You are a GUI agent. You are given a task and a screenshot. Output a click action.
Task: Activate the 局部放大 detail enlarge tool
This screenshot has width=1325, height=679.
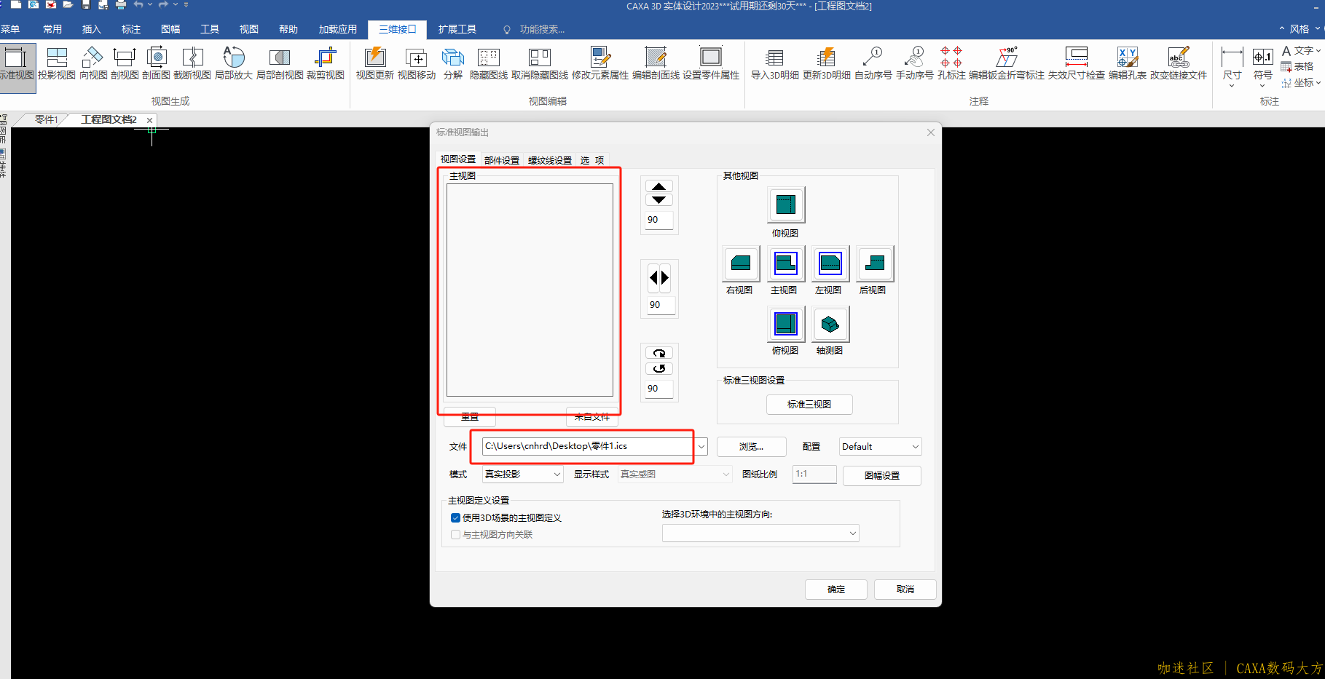(x=234, y=64)
